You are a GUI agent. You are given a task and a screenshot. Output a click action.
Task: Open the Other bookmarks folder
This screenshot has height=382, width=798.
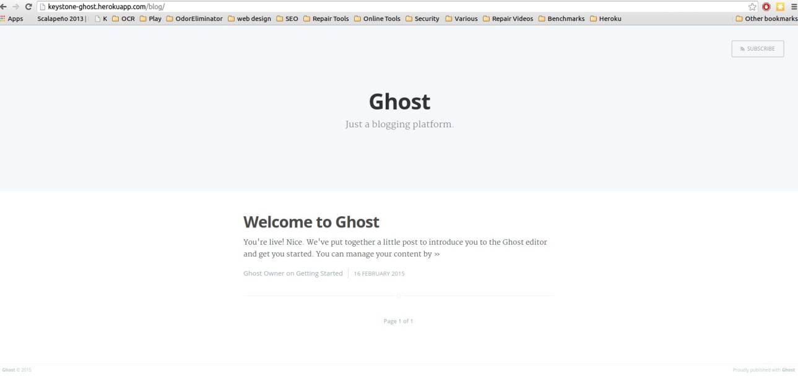pyautogui.click(x=766, y=19)
